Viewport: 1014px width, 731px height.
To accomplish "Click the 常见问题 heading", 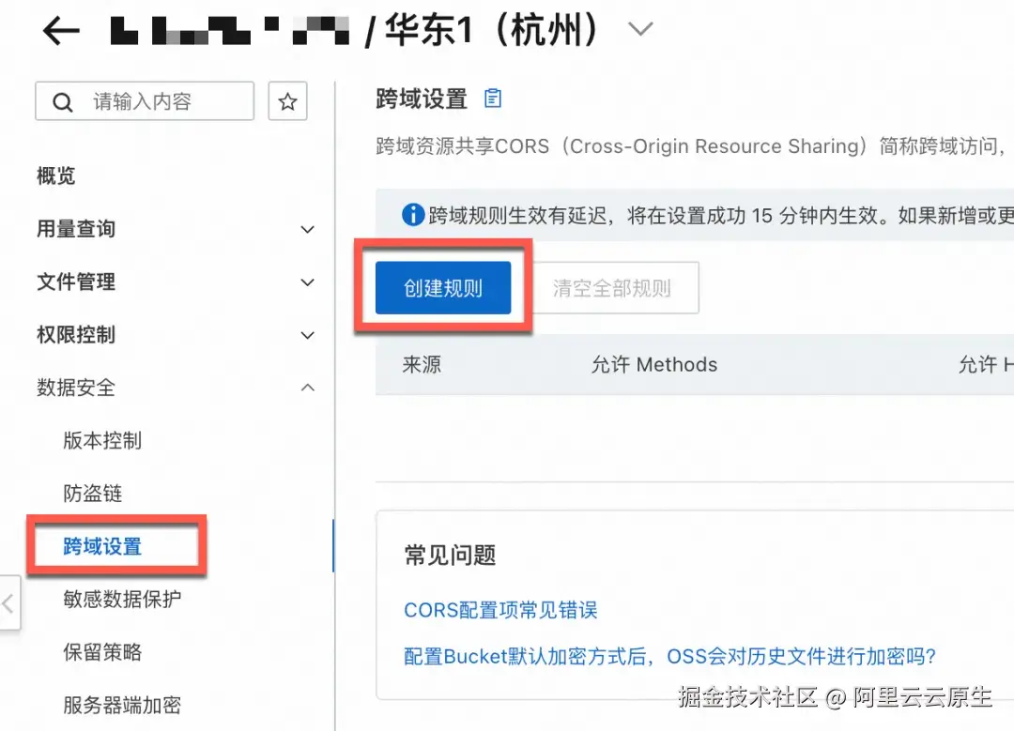I will point(450,556).
